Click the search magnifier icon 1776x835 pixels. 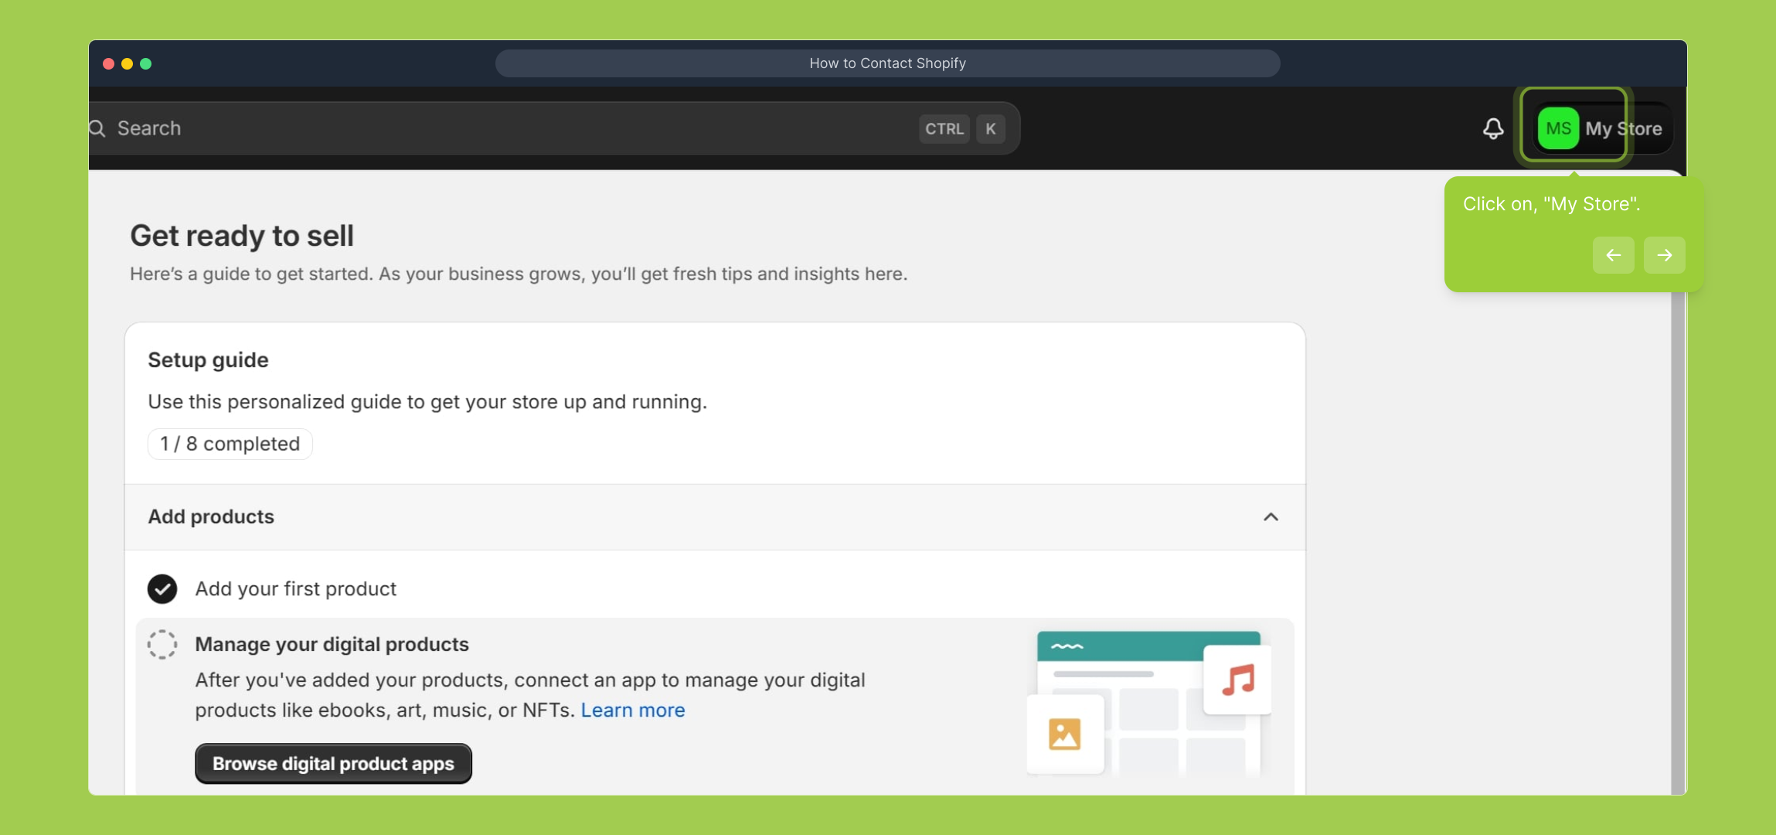pyautogui.click(x=97, y=128)
